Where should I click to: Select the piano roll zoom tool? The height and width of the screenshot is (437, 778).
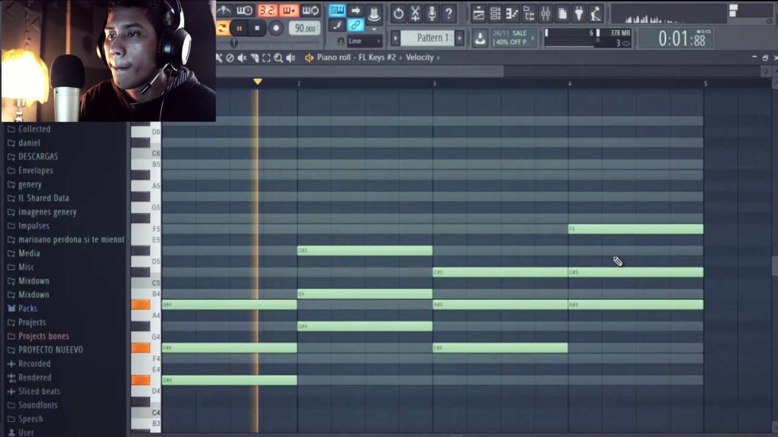278,58
